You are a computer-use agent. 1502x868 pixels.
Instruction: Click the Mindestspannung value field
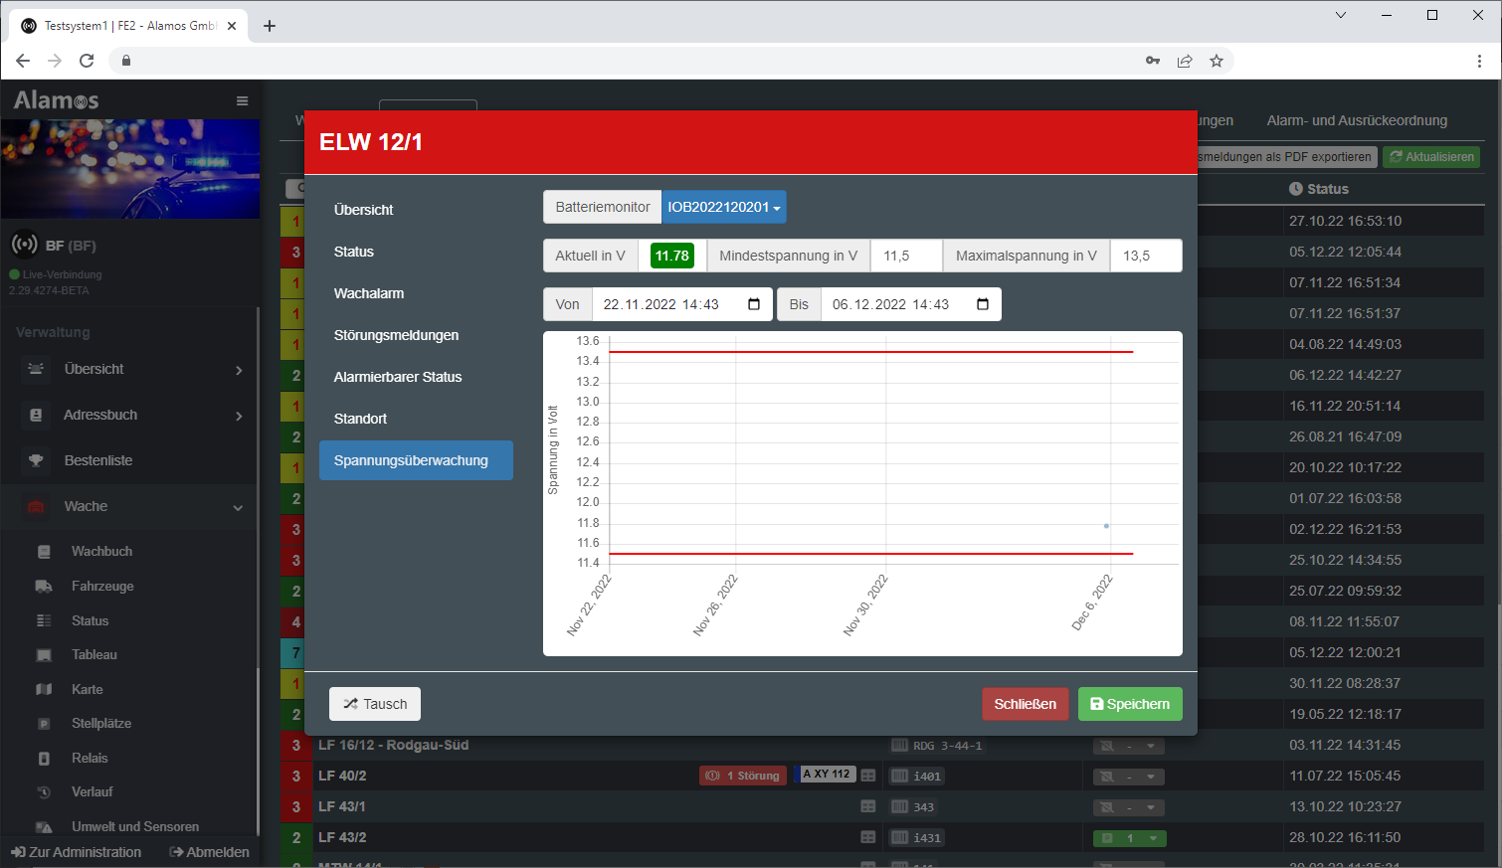coord(906,256)
